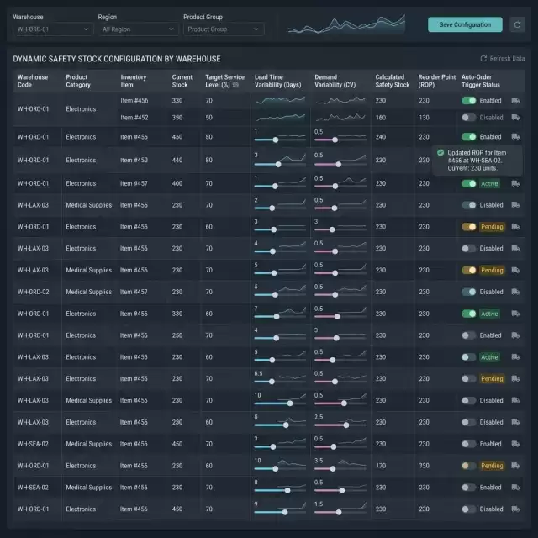Click demand variability sparkline for Item #452
This screenshot has width=538, height=538.
[x=340, y=118]
